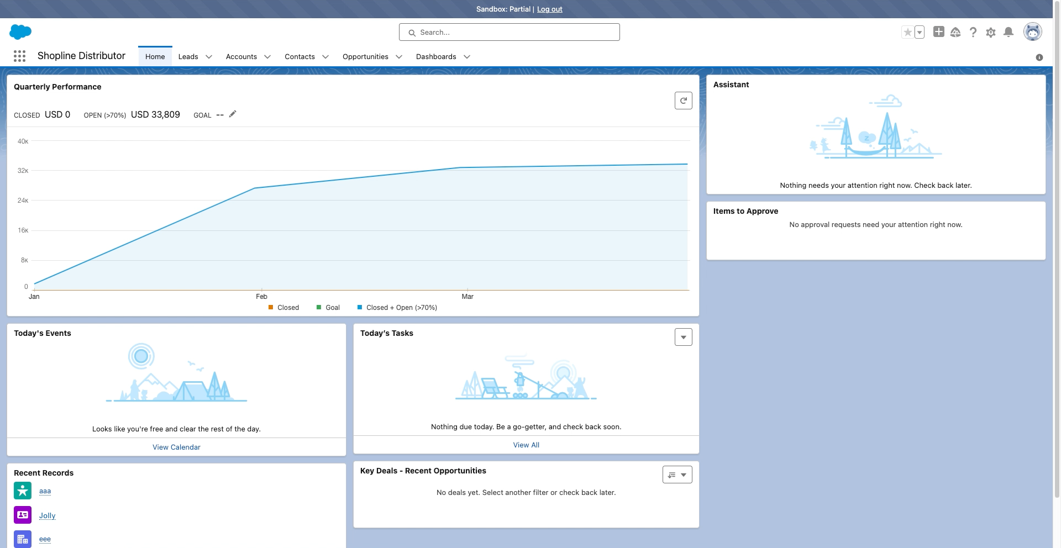Screen dimensions: 1061x548
Task: Edit the goal with pencil icon
Action: (233, 114)
